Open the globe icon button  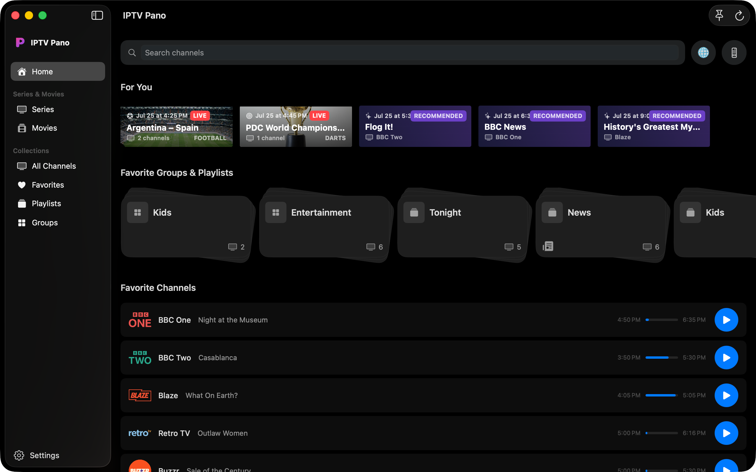703,53
